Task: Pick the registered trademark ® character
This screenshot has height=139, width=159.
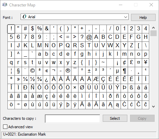Action: point(68,71)
